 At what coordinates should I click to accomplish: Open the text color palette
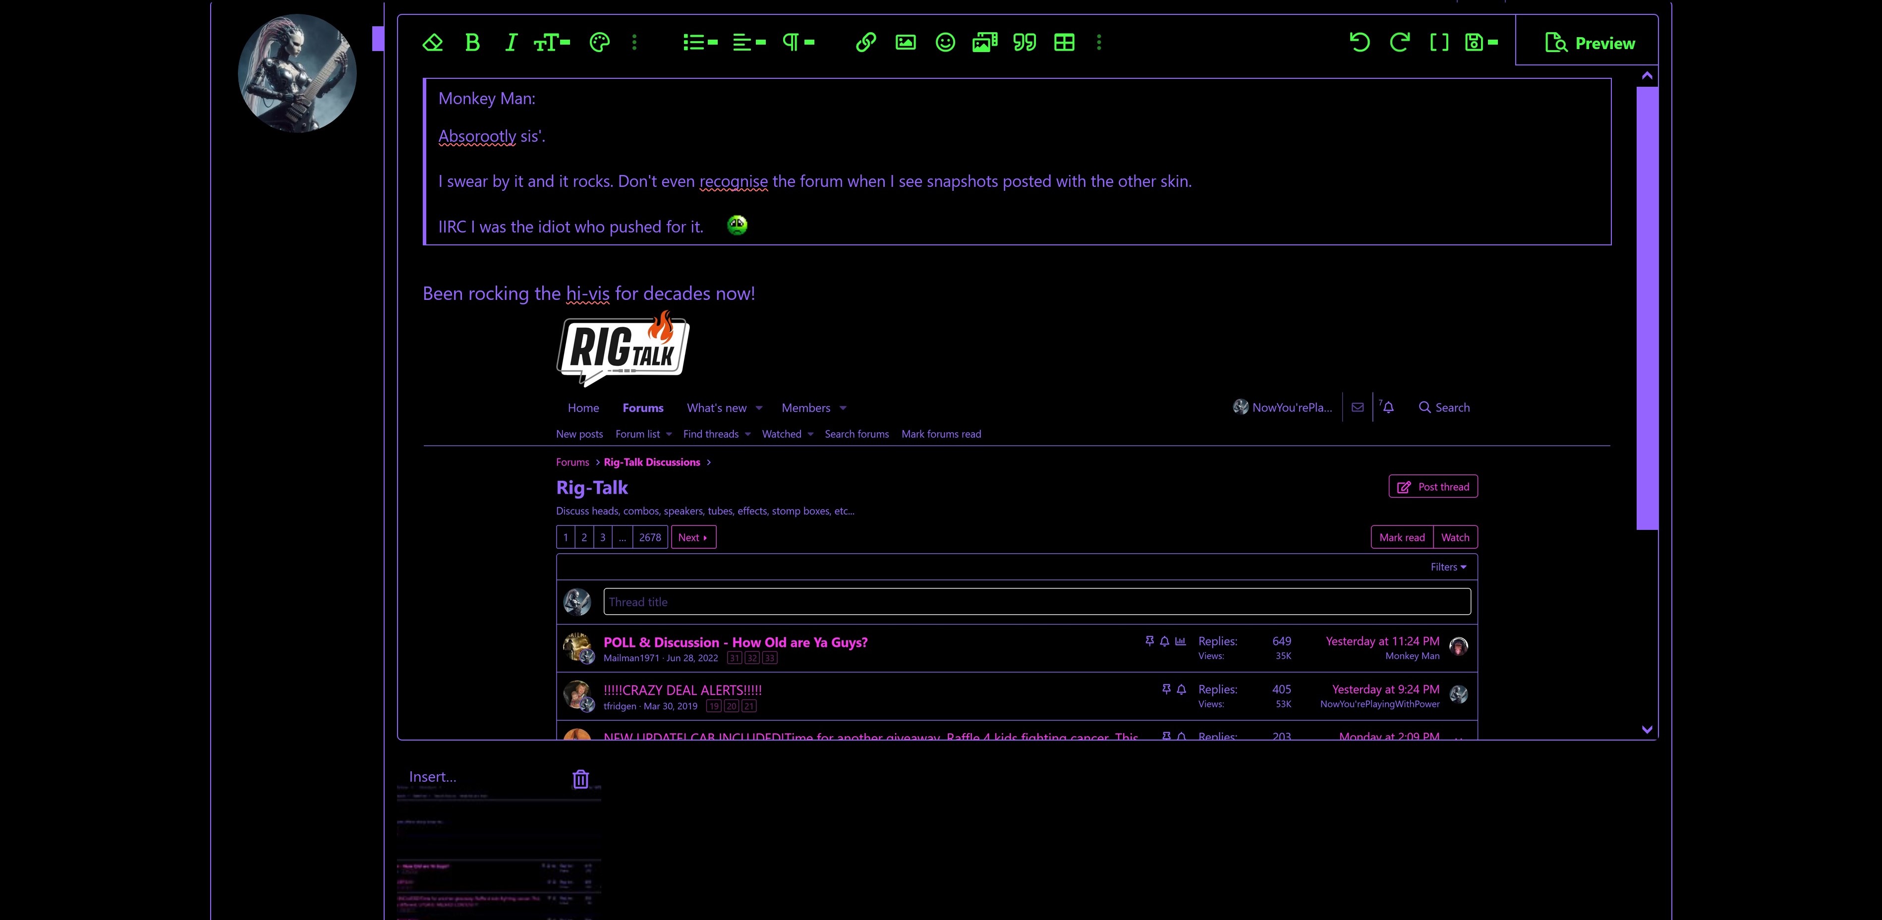[599, 43]
